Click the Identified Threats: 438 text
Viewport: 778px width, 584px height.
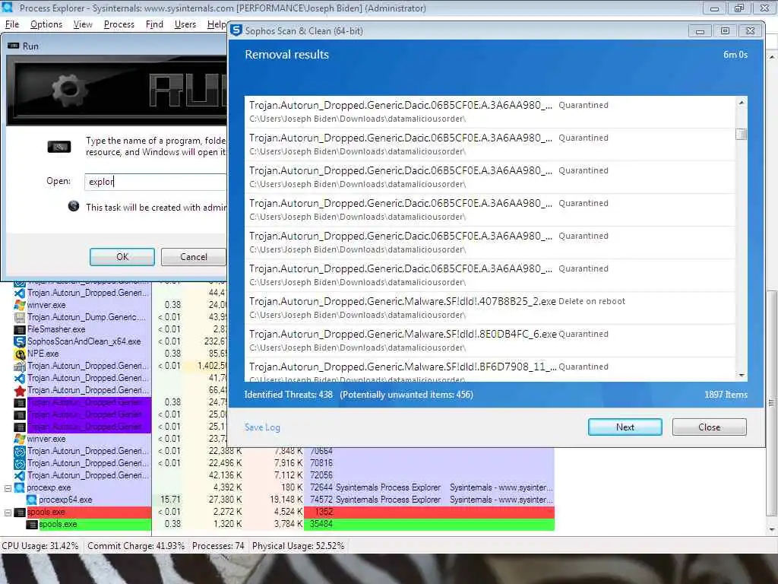click(x=288, y=395)
